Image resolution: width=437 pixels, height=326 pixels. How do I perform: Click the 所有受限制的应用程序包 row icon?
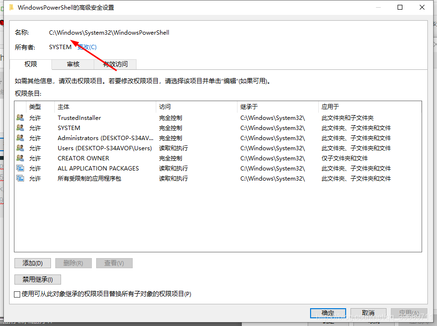tap(20, 178)
